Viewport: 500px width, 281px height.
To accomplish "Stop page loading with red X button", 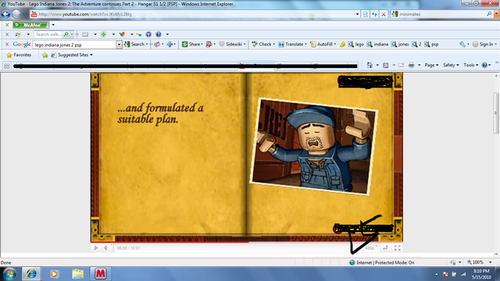I will pos(384,14).
